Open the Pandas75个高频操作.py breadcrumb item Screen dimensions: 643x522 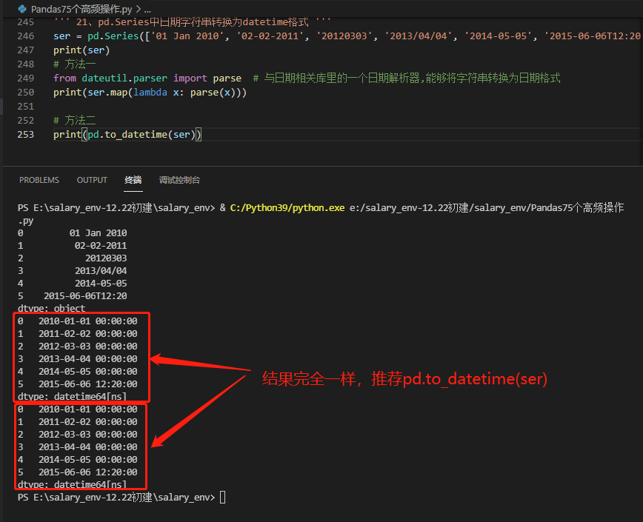coord(81,9)
